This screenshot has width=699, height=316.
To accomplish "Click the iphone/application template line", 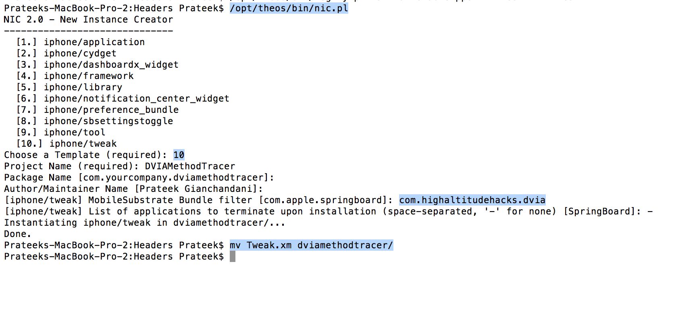I will click(81, 42).
